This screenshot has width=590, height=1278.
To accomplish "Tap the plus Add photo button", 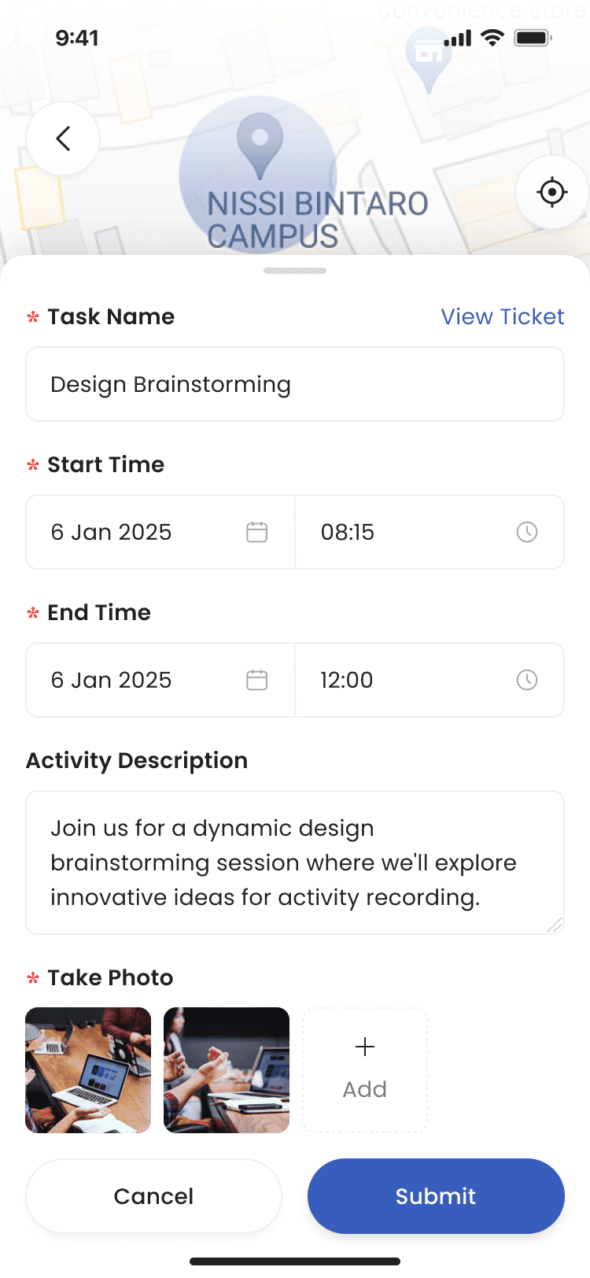I will click(x=365, y=1070).
